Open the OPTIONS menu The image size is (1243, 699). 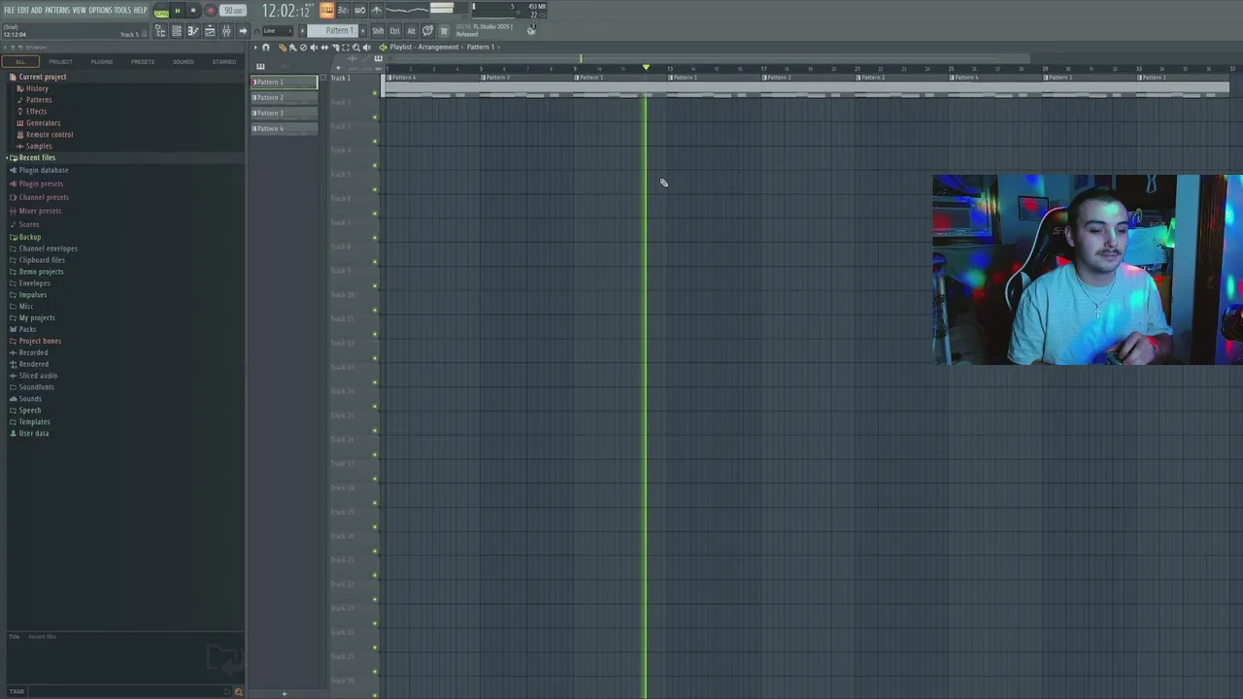click(100, 10)
